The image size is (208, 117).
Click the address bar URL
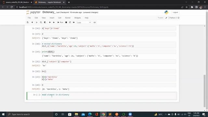point(64,7)
